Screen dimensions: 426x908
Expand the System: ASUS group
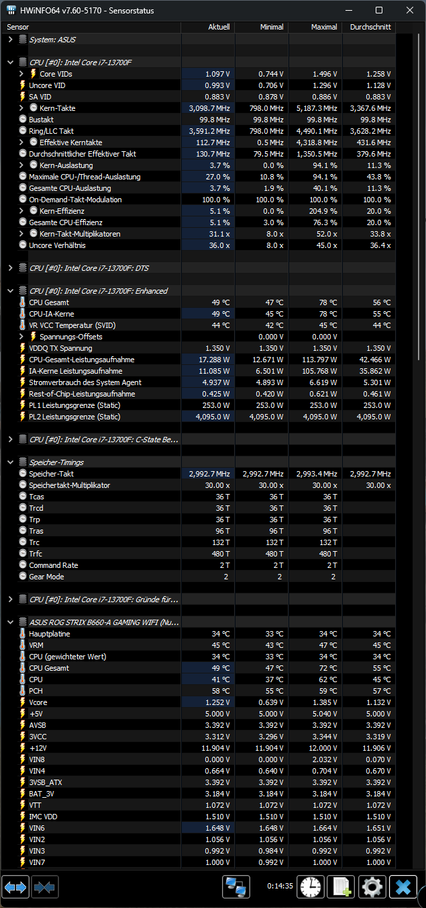coord(11,40)
